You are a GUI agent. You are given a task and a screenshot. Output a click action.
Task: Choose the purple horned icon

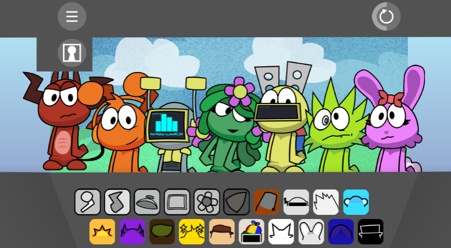(x=132, y=231)
